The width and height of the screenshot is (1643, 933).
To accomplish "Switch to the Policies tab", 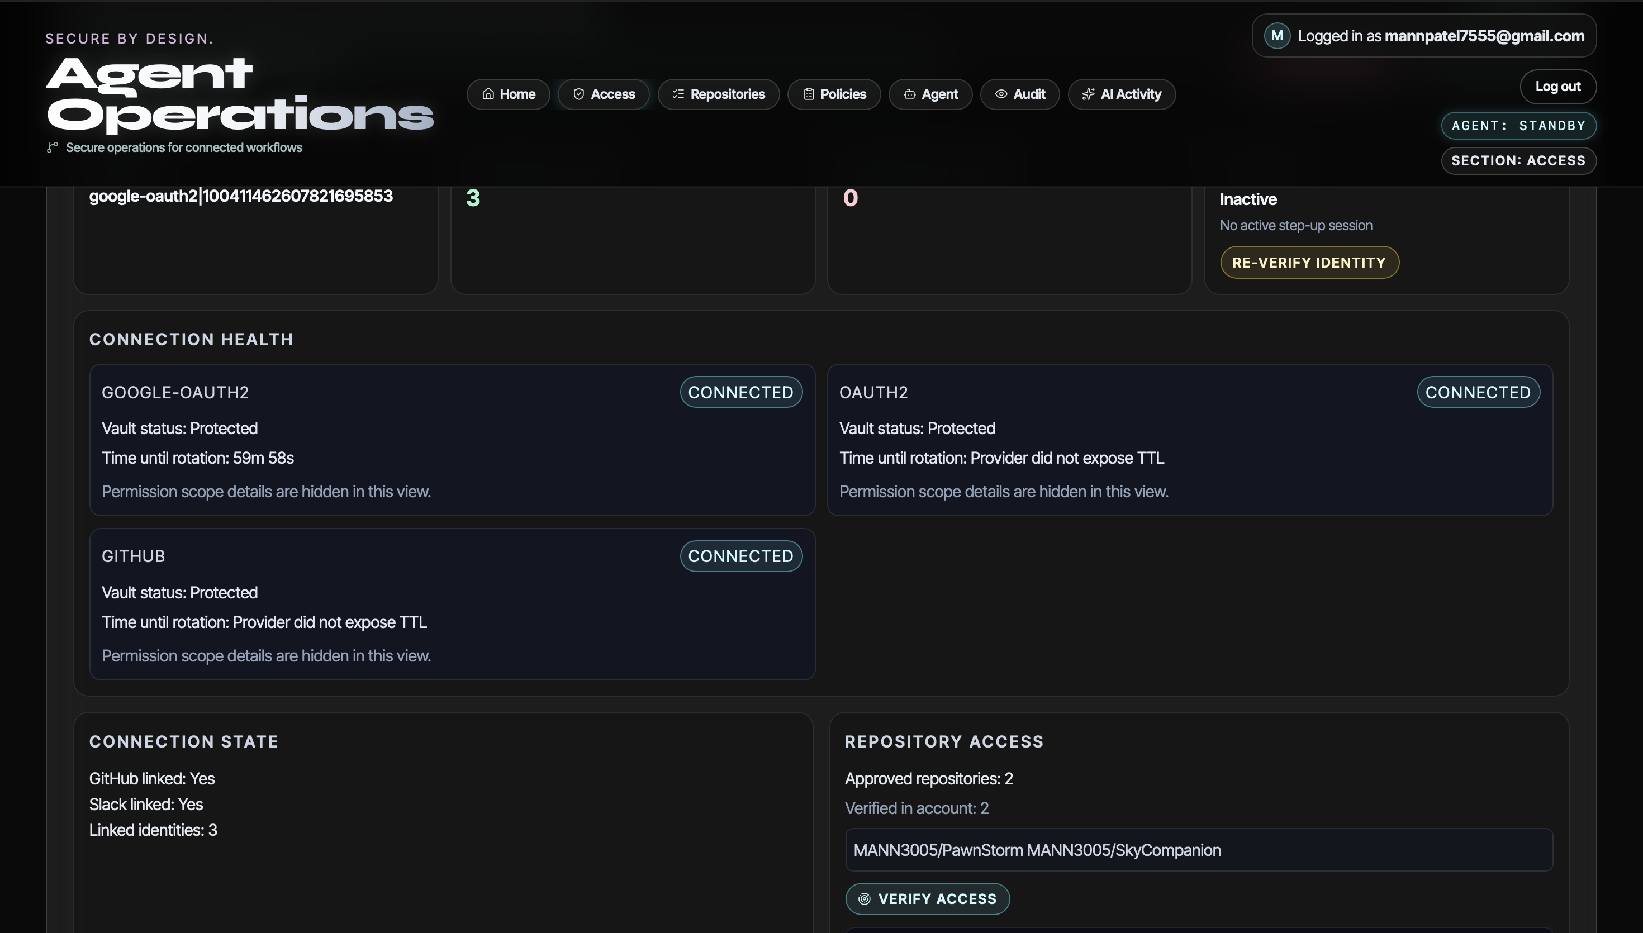I will 834,94.
